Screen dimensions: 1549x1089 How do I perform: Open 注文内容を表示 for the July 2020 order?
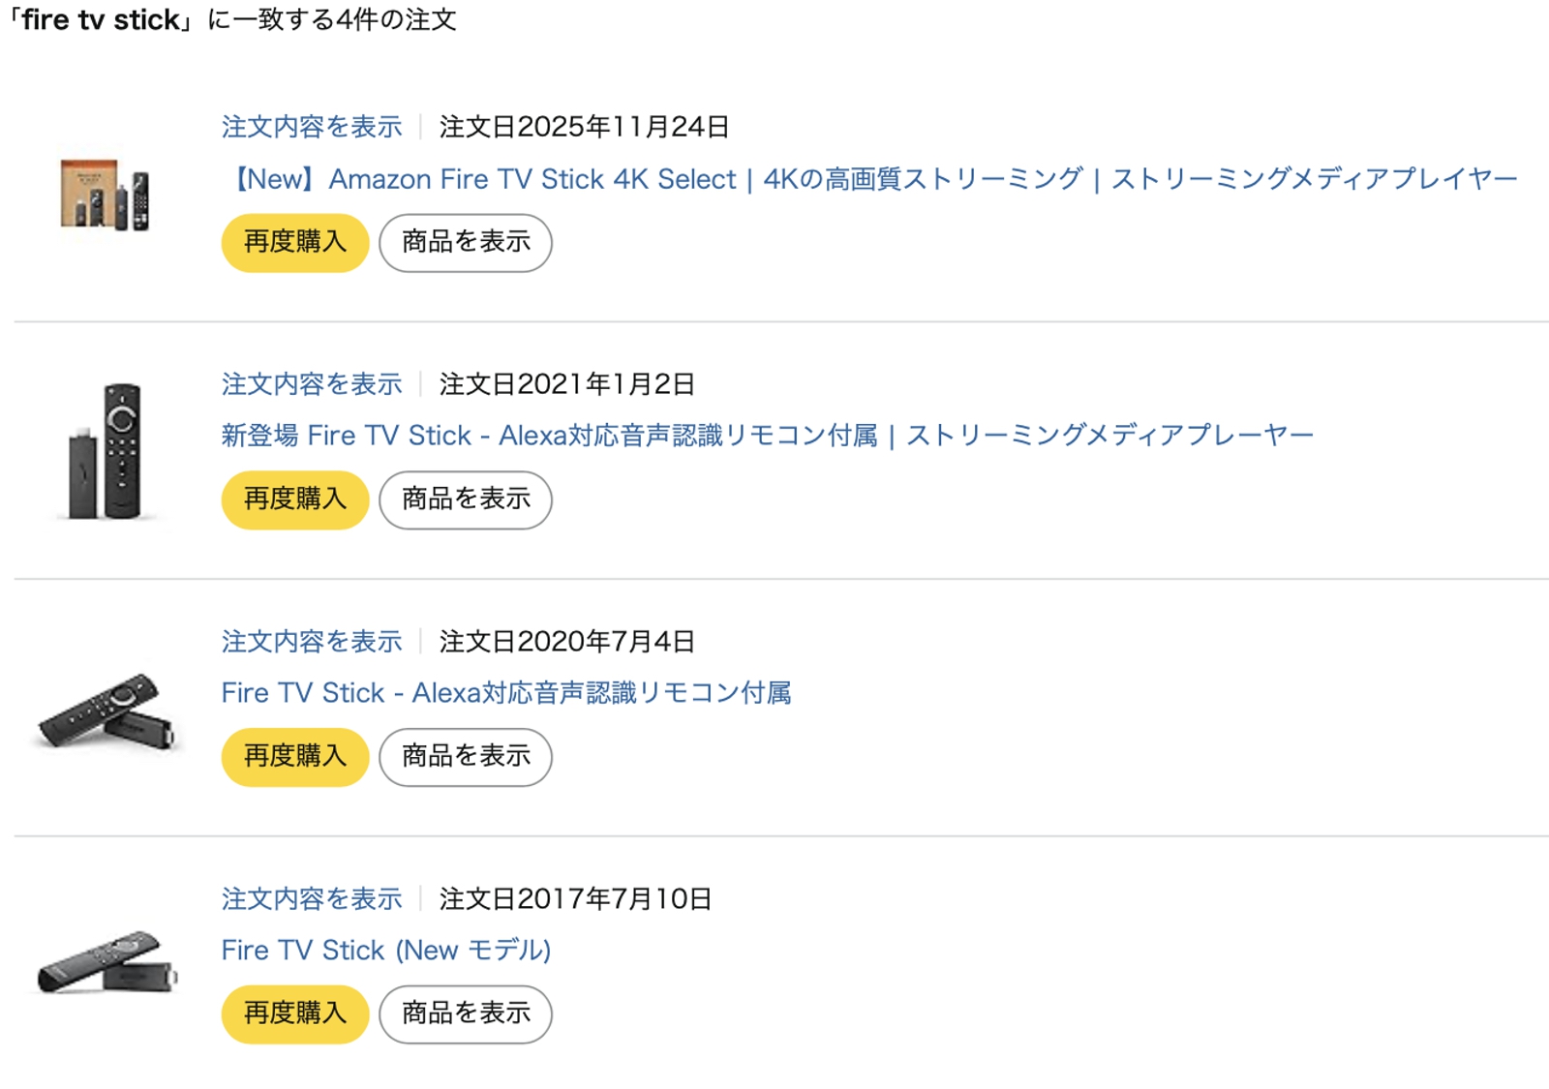coord(312,642)
